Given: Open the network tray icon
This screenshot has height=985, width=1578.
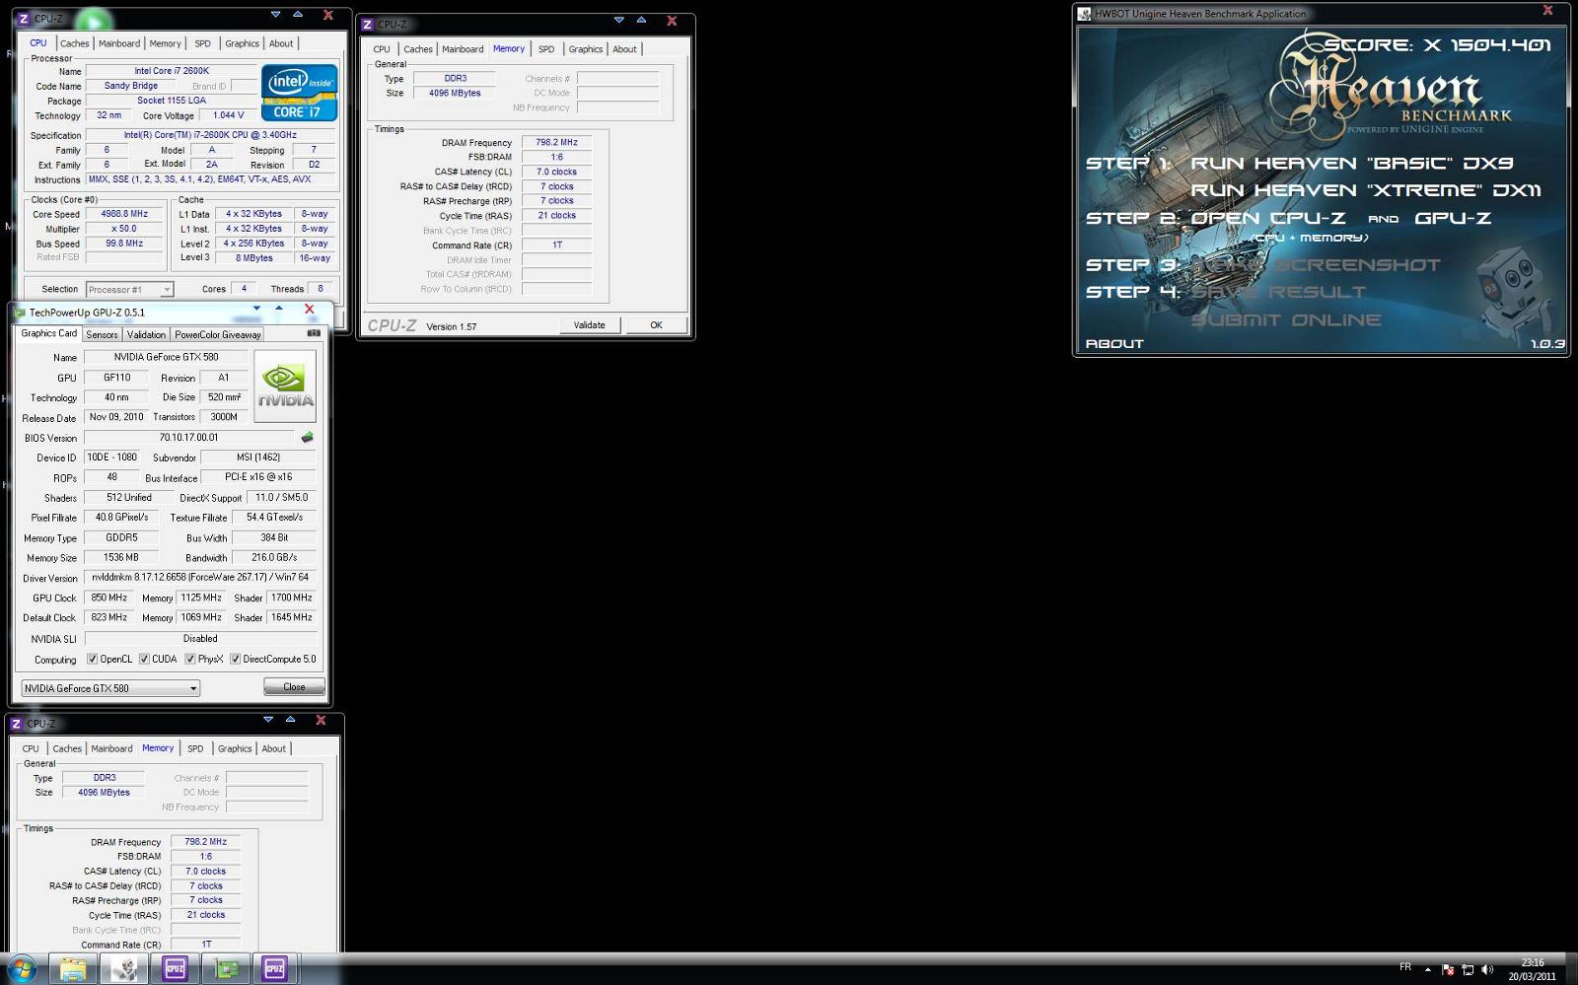Looking at the screenshot, I should [x=1467, y=969].
